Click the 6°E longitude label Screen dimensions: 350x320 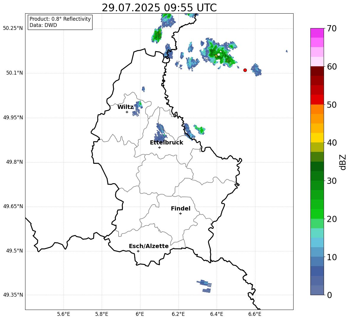point(140,314)
